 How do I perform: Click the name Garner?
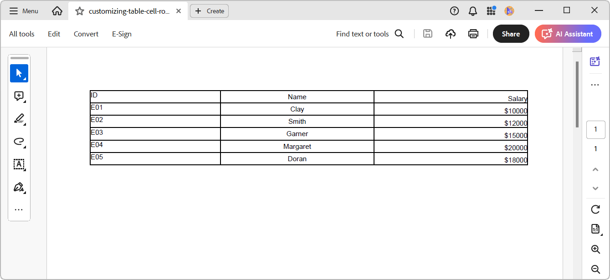297,134
